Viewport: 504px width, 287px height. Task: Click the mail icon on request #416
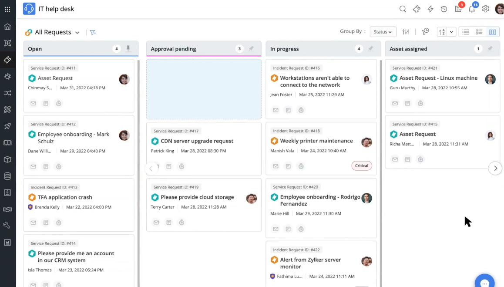pyautogui.click(x=276, y=110)
